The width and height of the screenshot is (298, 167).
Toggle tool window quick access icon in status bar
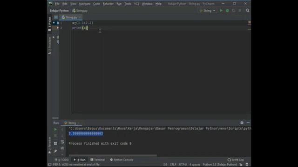[x=50, y=165]
